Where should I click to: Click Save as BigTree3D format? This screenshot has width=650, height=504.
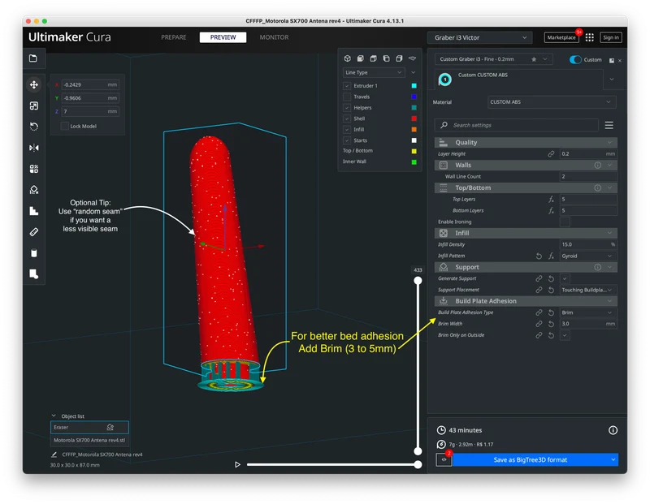tap(531, 459)
